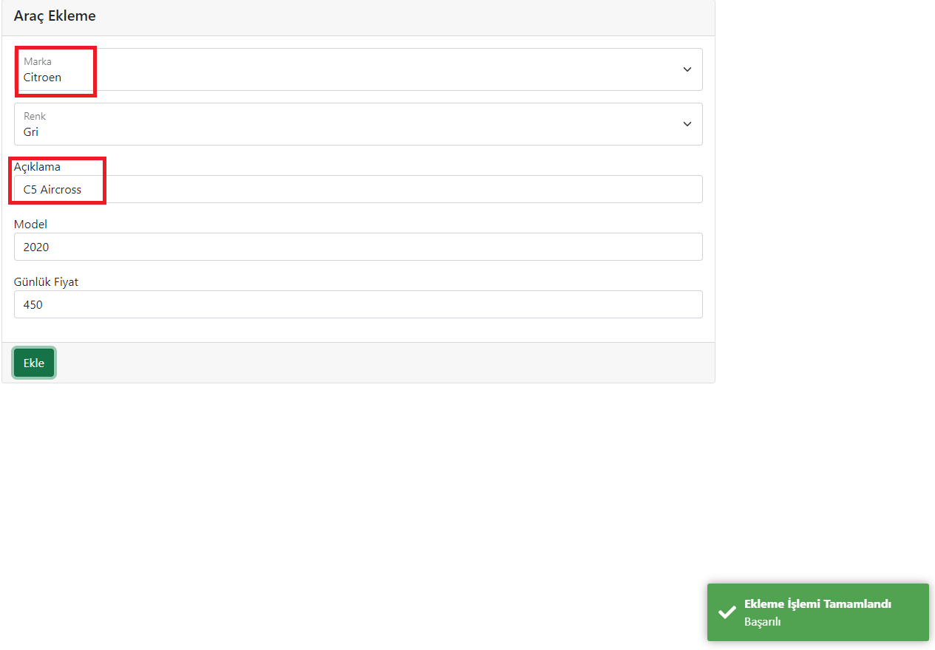The height and width of the screenshot is (650, 935).
Task: Open the Marka dropdown
Action: [x=358, y=69]
